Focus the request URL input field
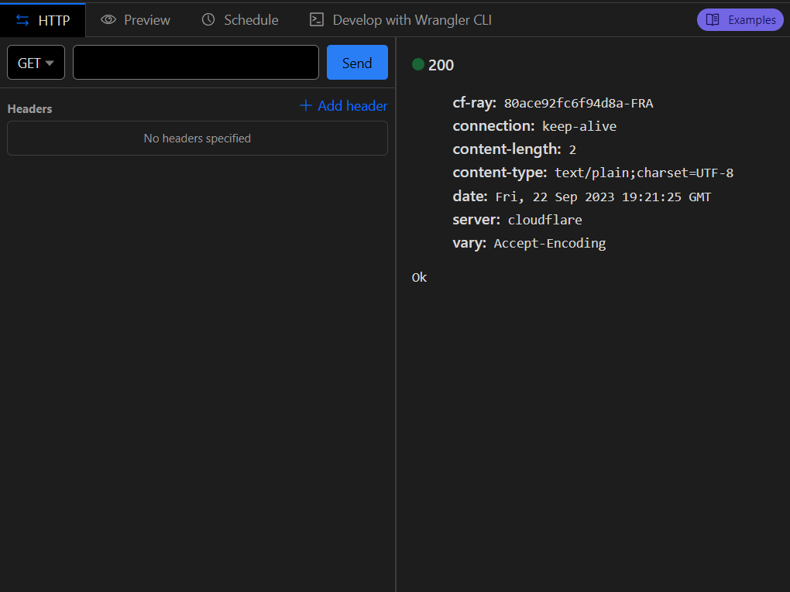 tap(195, 63)
